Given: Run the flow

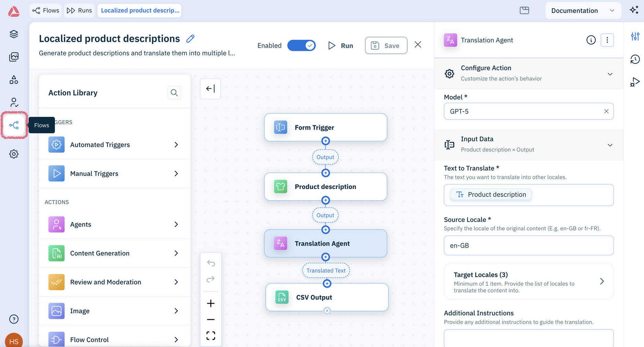Looking at the screenshot, I should [340, 46].
